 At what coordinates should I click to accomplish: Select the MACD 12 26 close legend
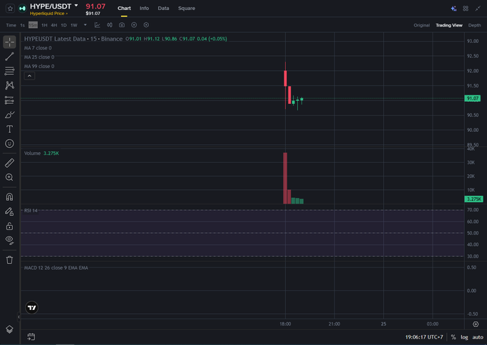pos(56,268)
